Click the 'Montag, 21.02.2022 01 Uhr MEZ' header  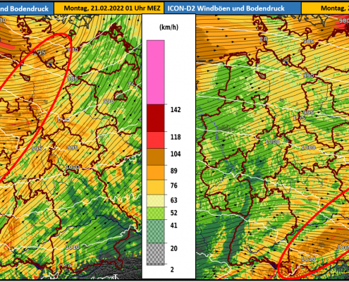(112, 8)
